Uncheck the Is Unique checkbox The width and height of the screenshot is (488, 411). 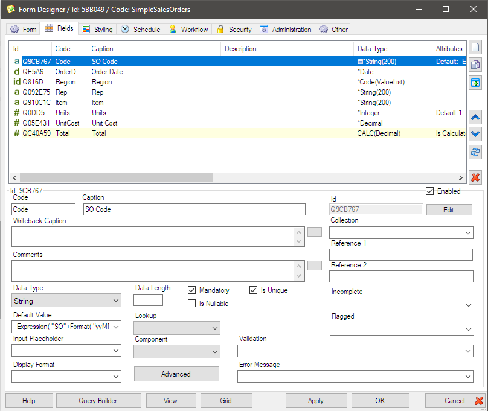click(254, 290)
